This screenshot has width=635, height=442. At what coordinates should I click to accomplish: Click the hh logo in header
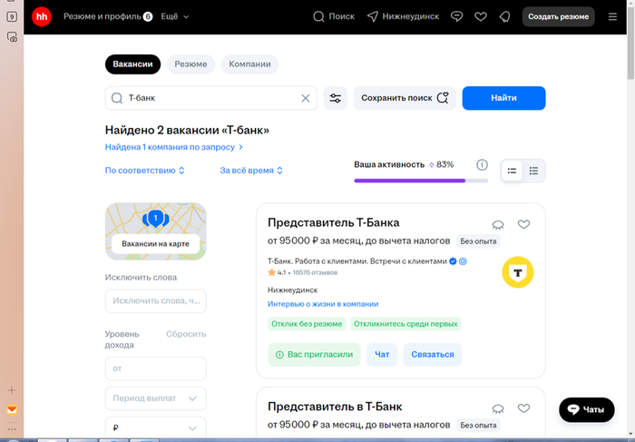42,16
